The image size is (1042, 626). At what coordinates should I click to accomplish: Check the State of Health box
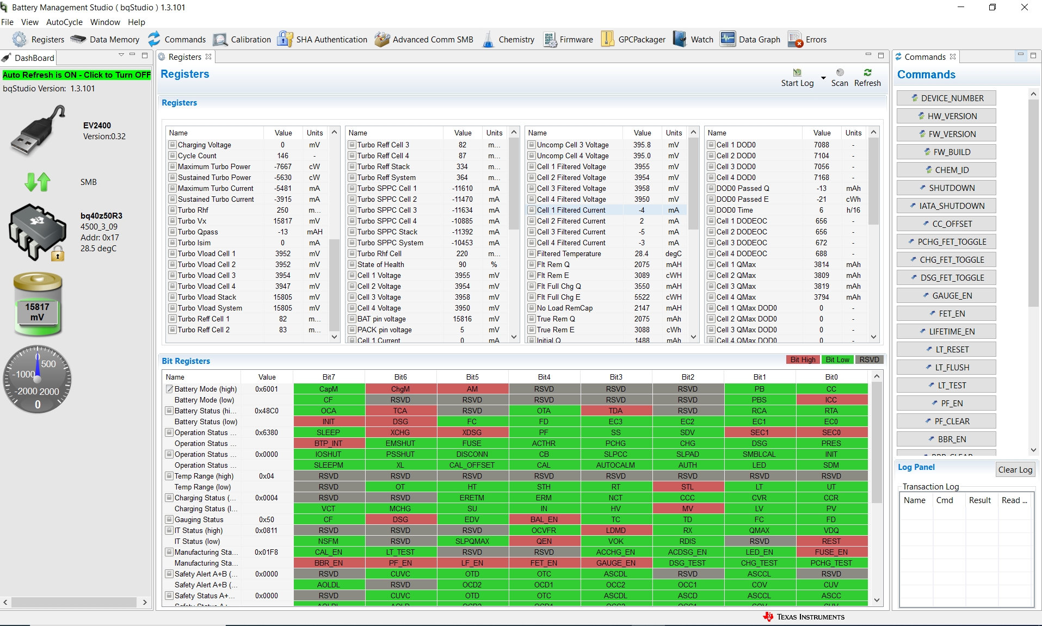pos(352,264)
